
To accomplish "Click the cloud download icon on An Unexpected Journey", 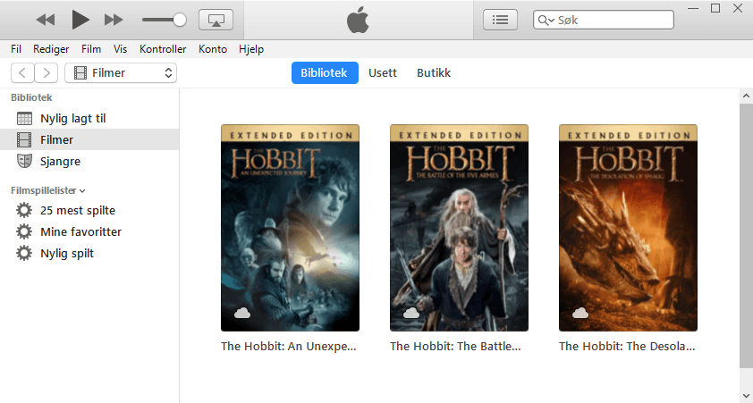I will click(x=242, y=313).
